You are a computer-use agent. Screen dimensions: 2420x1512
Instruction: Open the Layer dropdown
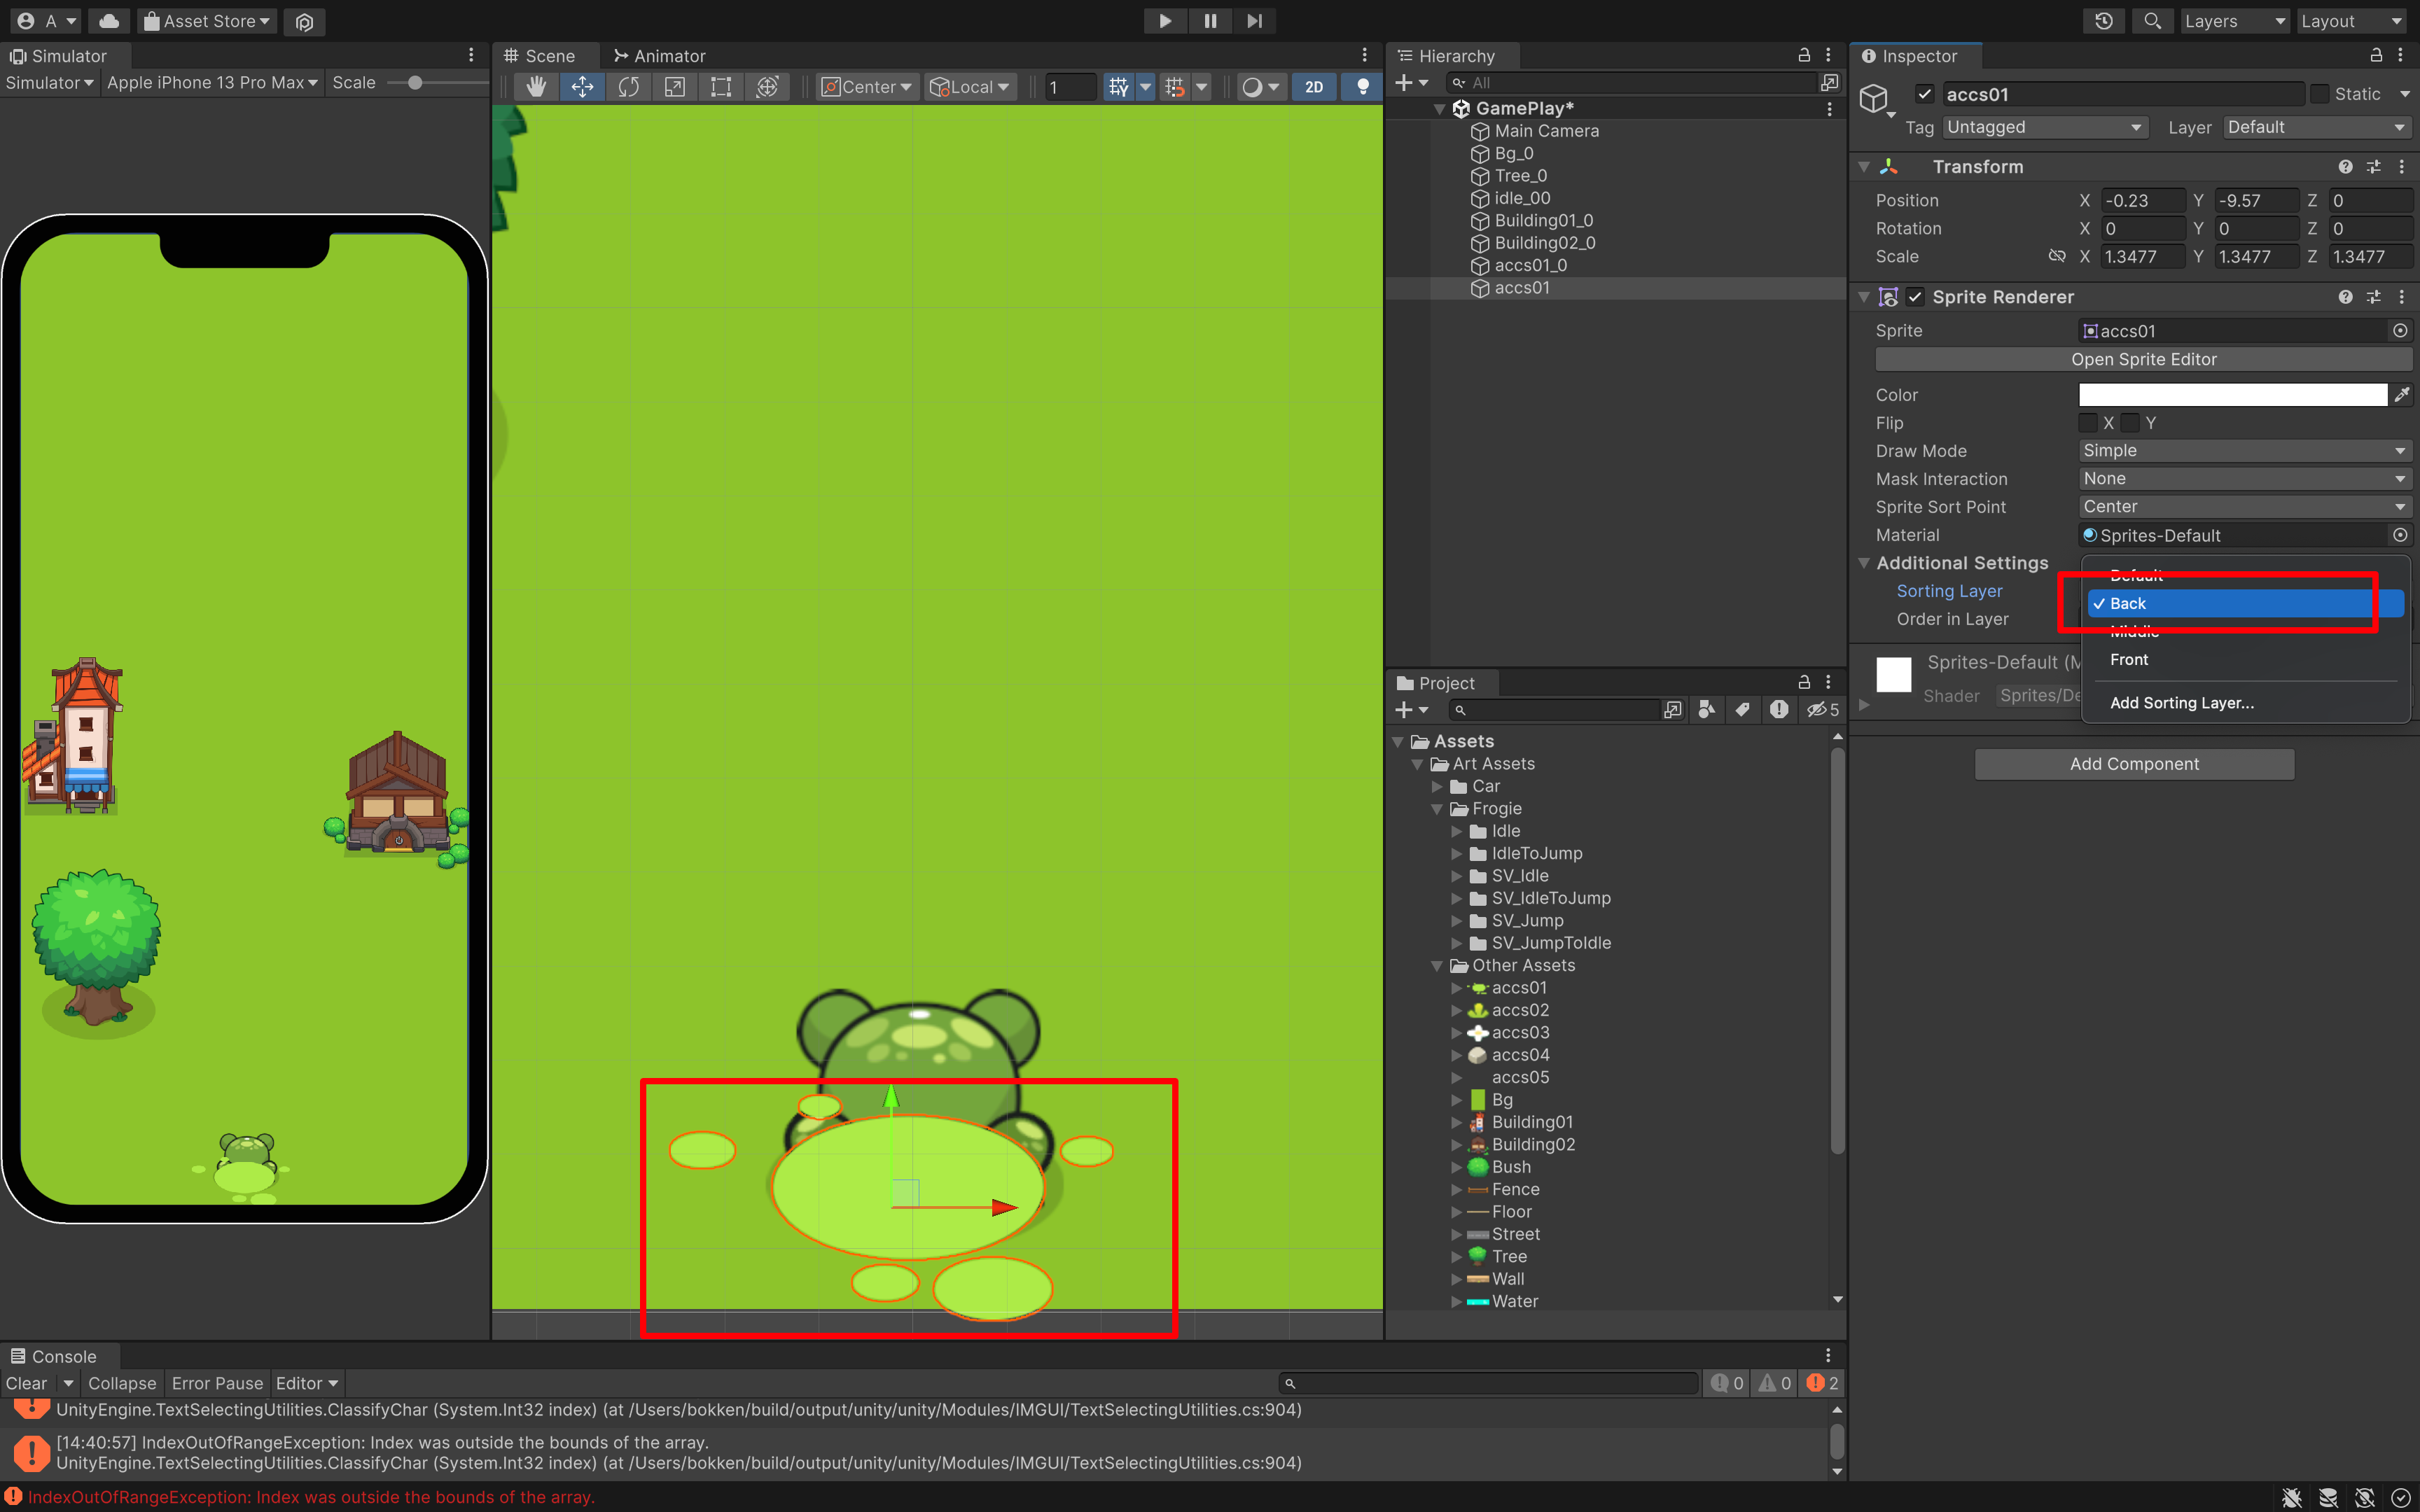pyautogui.click(x=2317, y=127)
